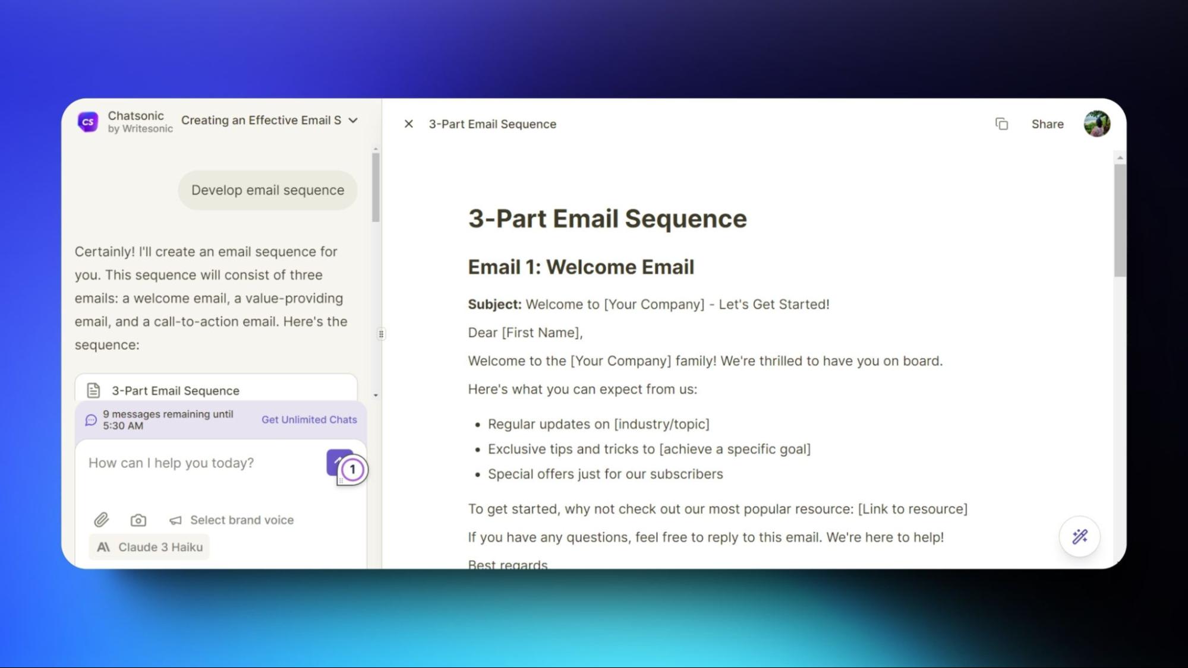The width and height of the screenshot is (1188, 668).
Task: Close the 3-Part Email Sequence document panel
Action: tap(409, 123)
